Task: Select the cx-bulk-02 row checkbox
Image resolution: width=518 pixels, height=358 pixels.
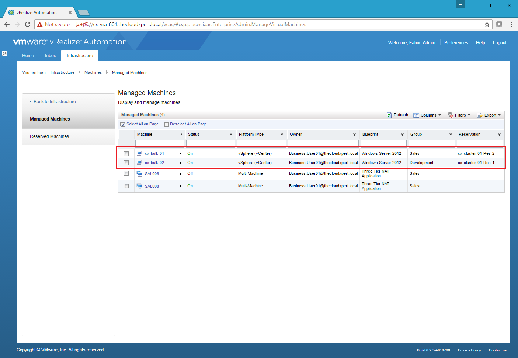Action: (x=126, y=163)
